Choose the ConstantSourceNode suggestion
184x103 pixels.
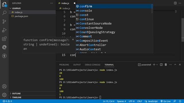[x=114, y=23]
